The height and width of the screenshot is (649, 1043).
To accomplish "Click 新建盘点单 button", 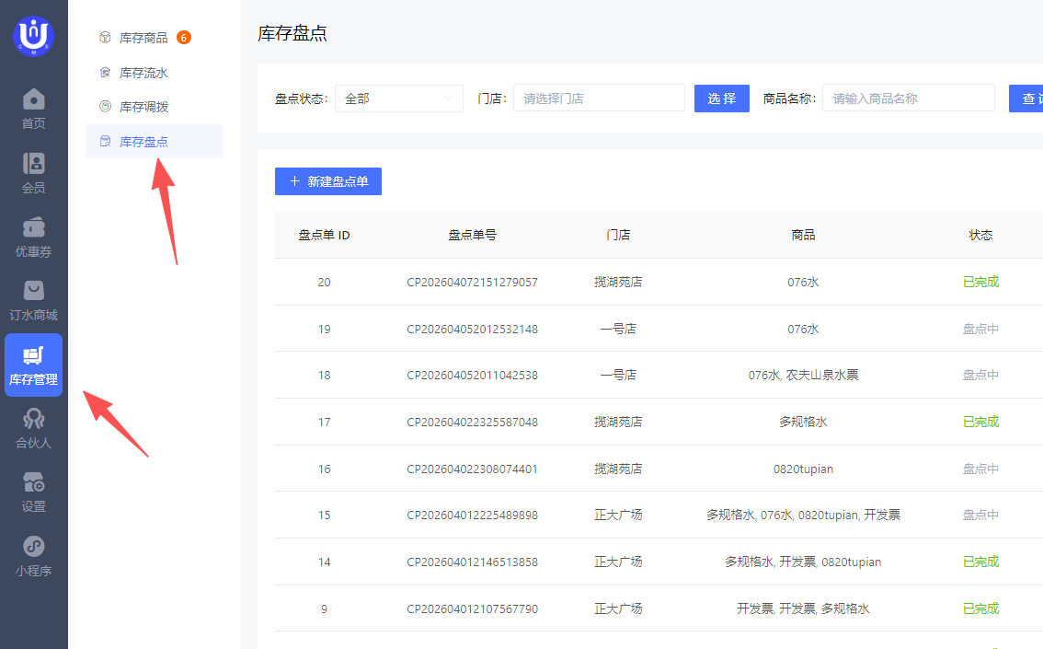I will (328, 181).
